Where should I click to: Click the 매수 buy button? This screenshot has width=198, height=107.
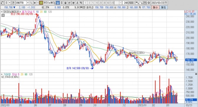155,7
